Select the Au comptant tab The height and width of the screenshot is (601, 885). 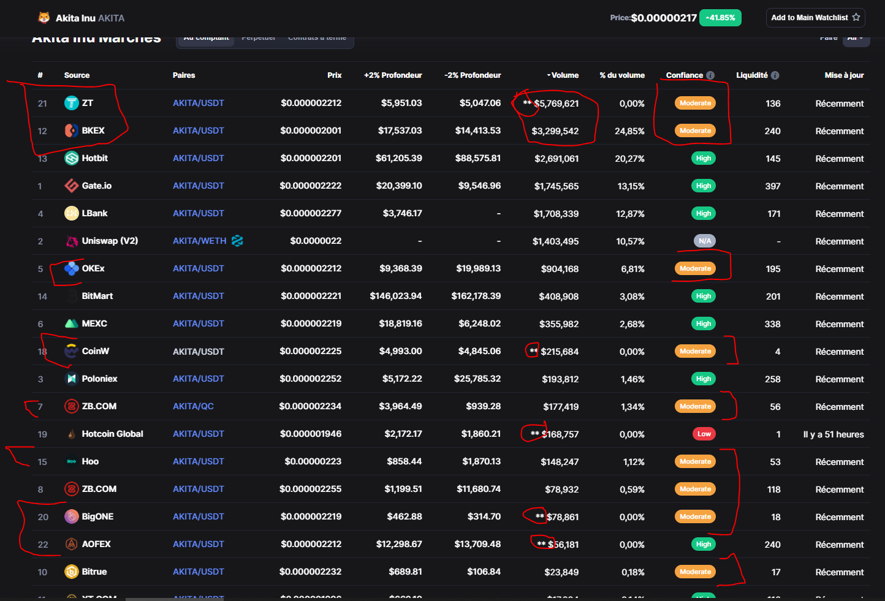coord(206,38)
